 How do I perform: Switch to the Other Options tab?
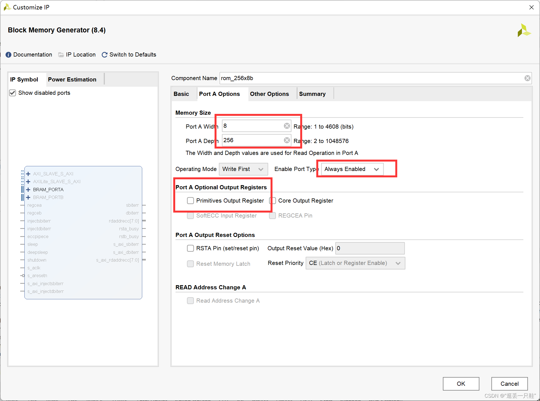pyautogui.click(x=269, y=94)
